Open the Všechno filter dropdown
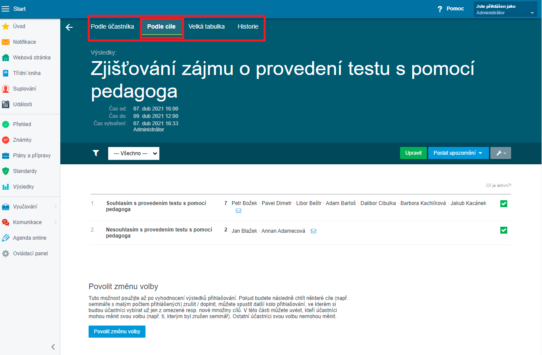Viewport: 542px width, 355px height. click(x=133, y=153)
